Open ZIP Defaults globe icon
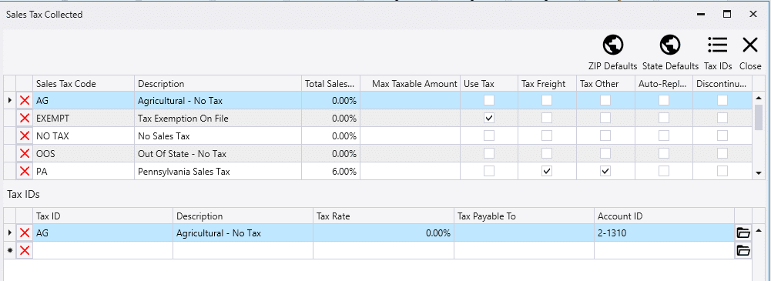The width and height of the screenshot is (771, 281). pos(612,45)
